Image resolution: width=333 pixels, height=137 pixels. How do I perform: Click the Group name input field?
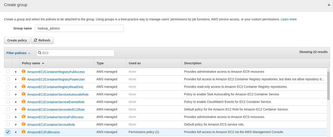click(79, 28)
